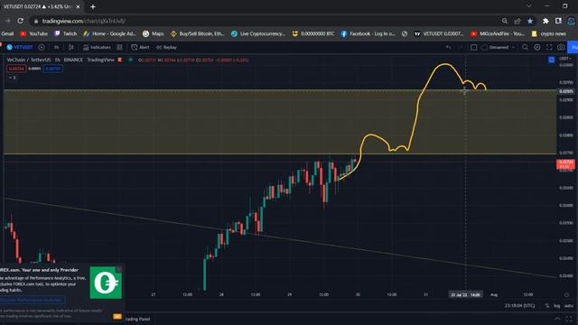Expand the Unnamed layout dropdown arrow
The height and width of the screenshot is (325, 578).
tap(514, 47)
